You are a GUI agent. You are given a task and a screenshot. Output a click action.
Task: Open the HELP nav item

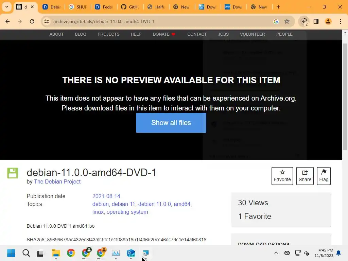[x=136, y=34]
